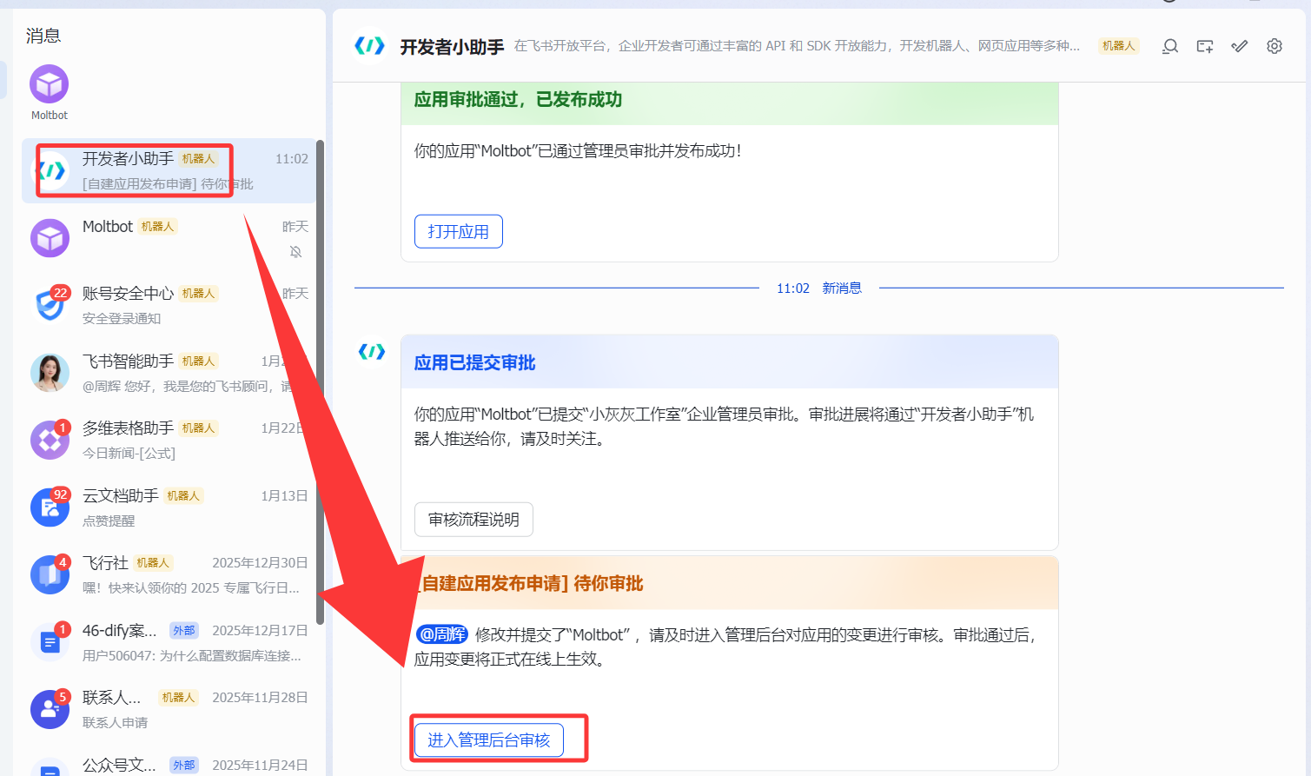Viewport: 1311px width, 776px height.
Task: Click the 今日新闻-[公式] preview text
Action: pos(129,454)
